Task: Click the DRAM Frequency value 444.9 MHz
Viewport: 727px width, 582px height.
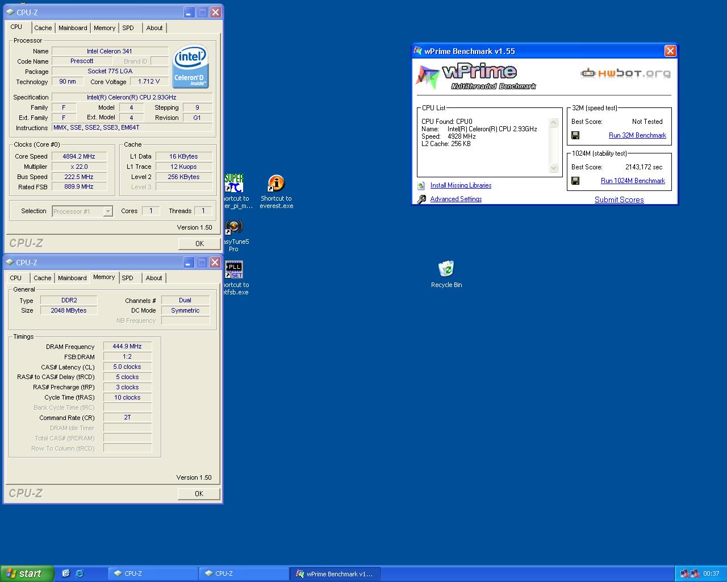Action: pyautogui.click(x=127, y=346)
